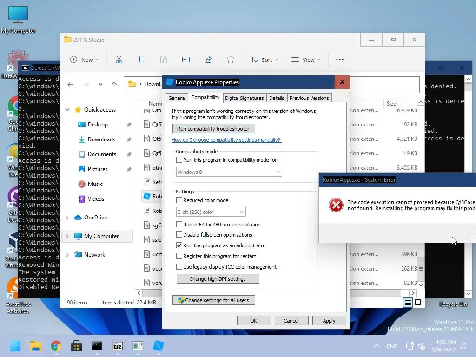This screenshot has height=357, width=476.
Task: Switch to Command Prompt in taskbar
Action: pos(97,346)
